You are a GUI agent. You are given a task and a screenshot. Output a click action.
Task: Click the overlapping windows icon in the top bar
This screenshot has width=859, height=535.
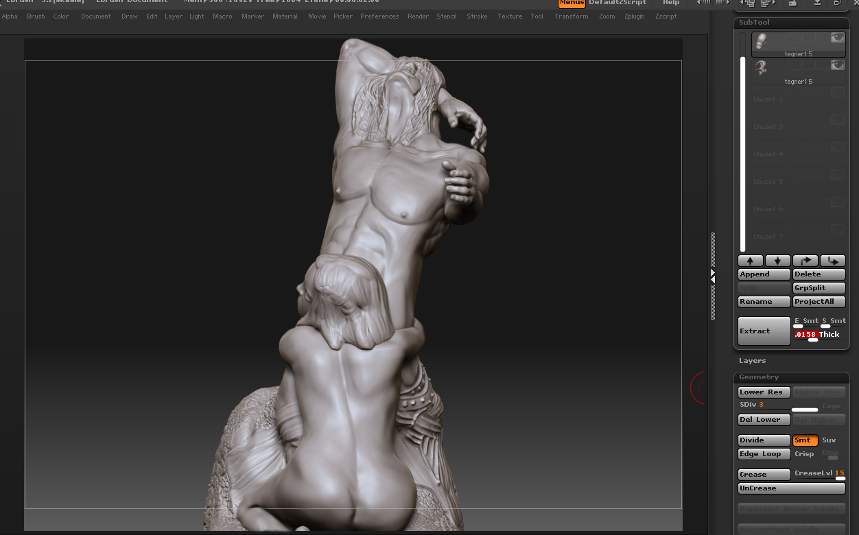tap(838, 3)
